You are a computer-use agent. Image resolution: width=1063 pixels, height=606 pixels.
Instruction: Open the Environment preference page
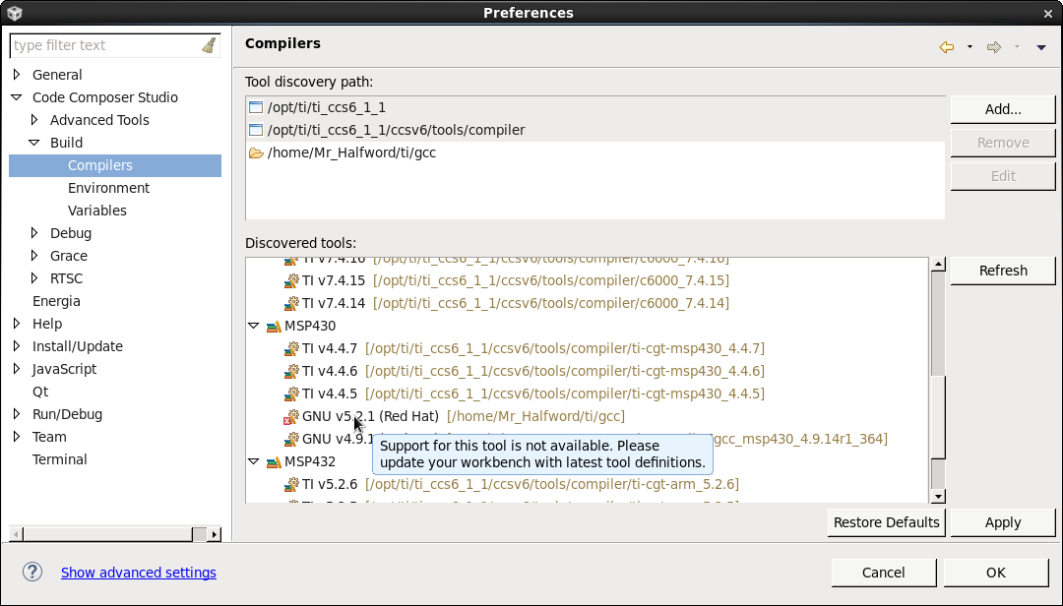[x=108, y=188]
